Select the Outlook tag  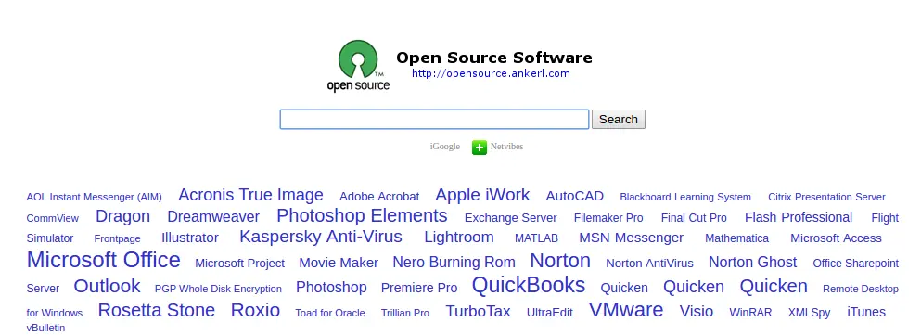coord(107,286)
